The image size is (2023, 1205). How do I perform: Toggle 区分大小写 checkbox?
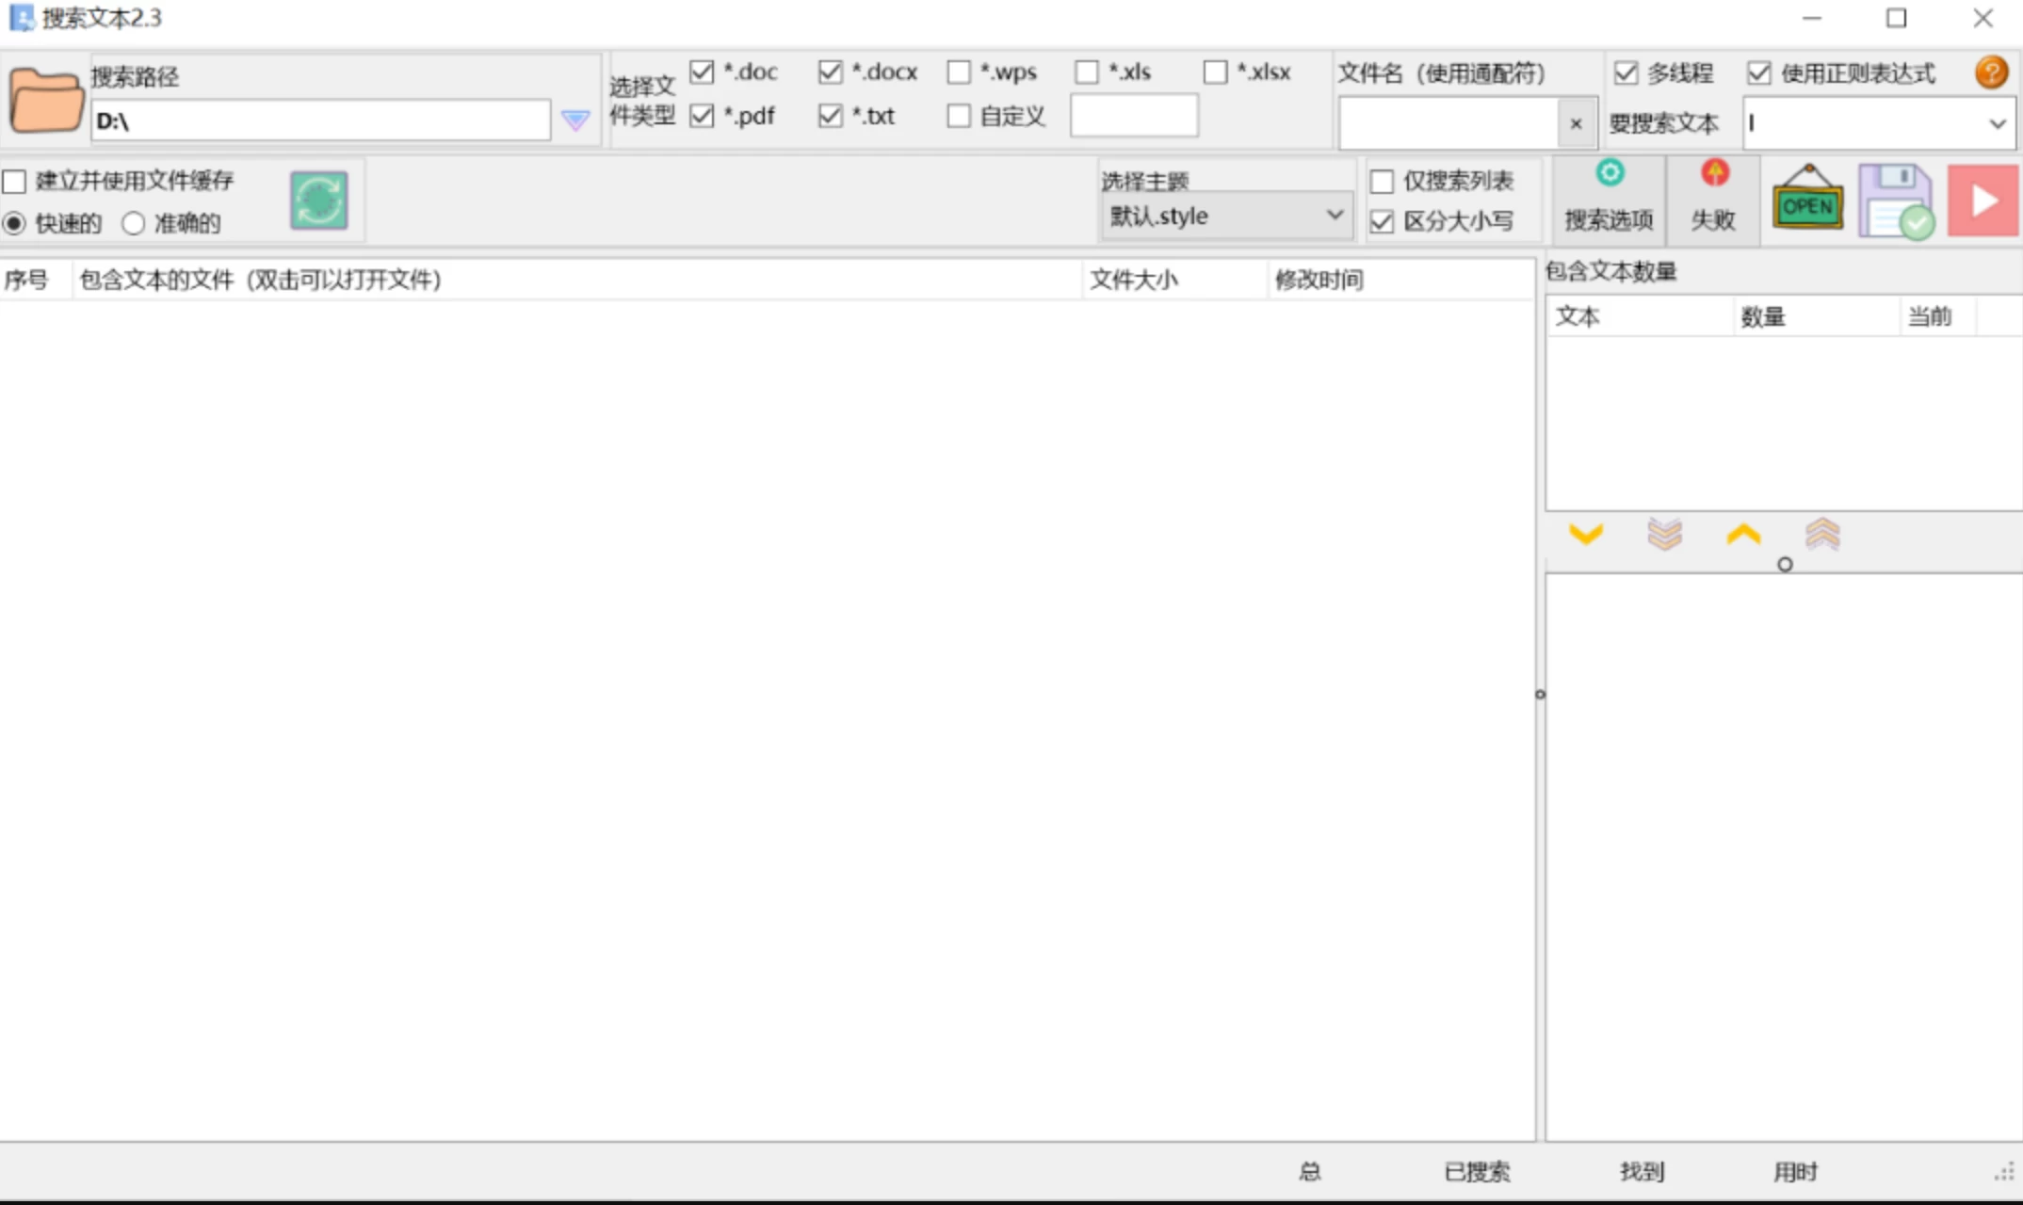tap(1382, 221)
